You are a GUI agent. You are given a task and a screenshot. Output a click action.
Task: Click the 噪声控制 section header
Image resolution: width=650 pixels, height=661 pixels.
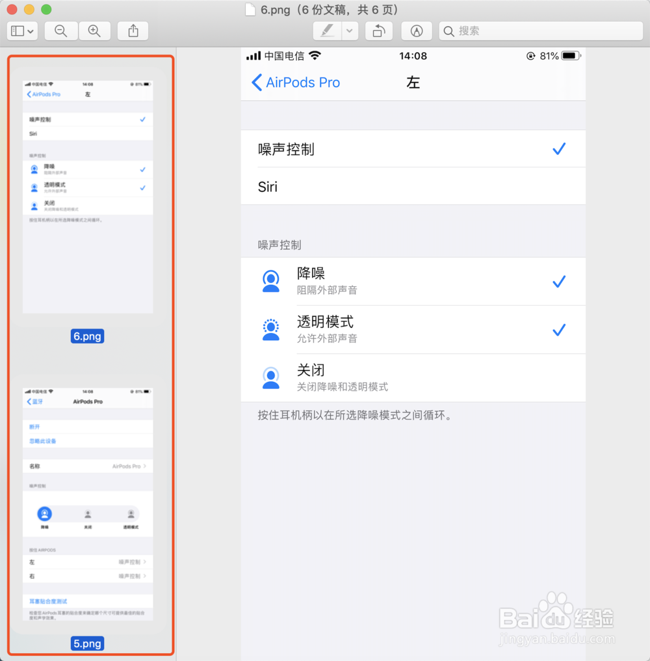279,245
